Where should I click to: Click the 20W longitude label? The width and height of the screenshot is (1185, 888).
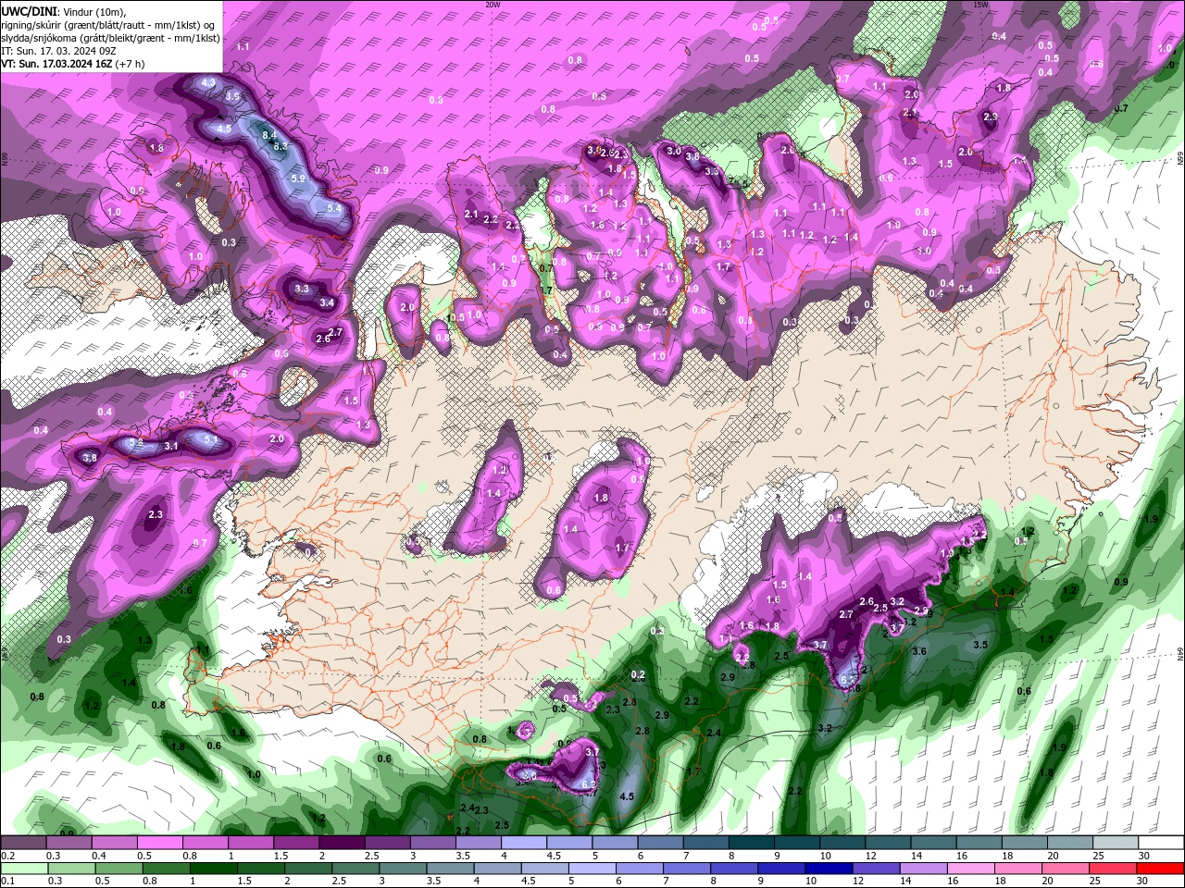pos(493,5)
